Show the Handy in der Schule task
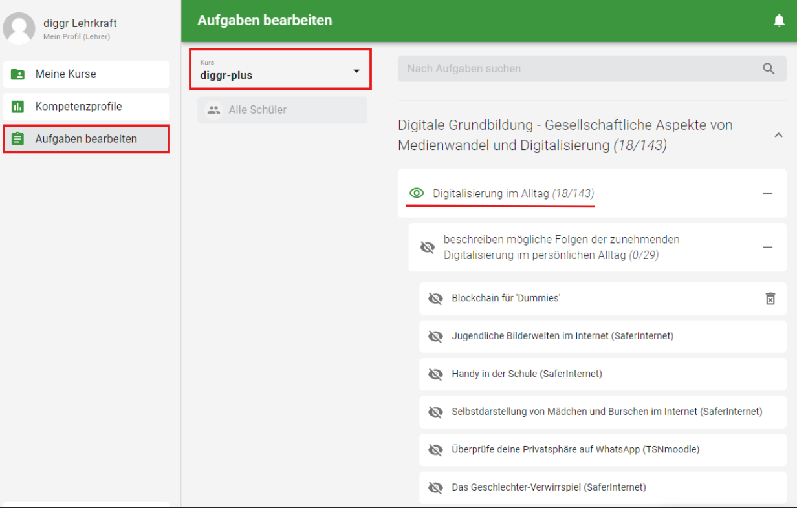This screenshot has width=797, height=508. (435, 374)
